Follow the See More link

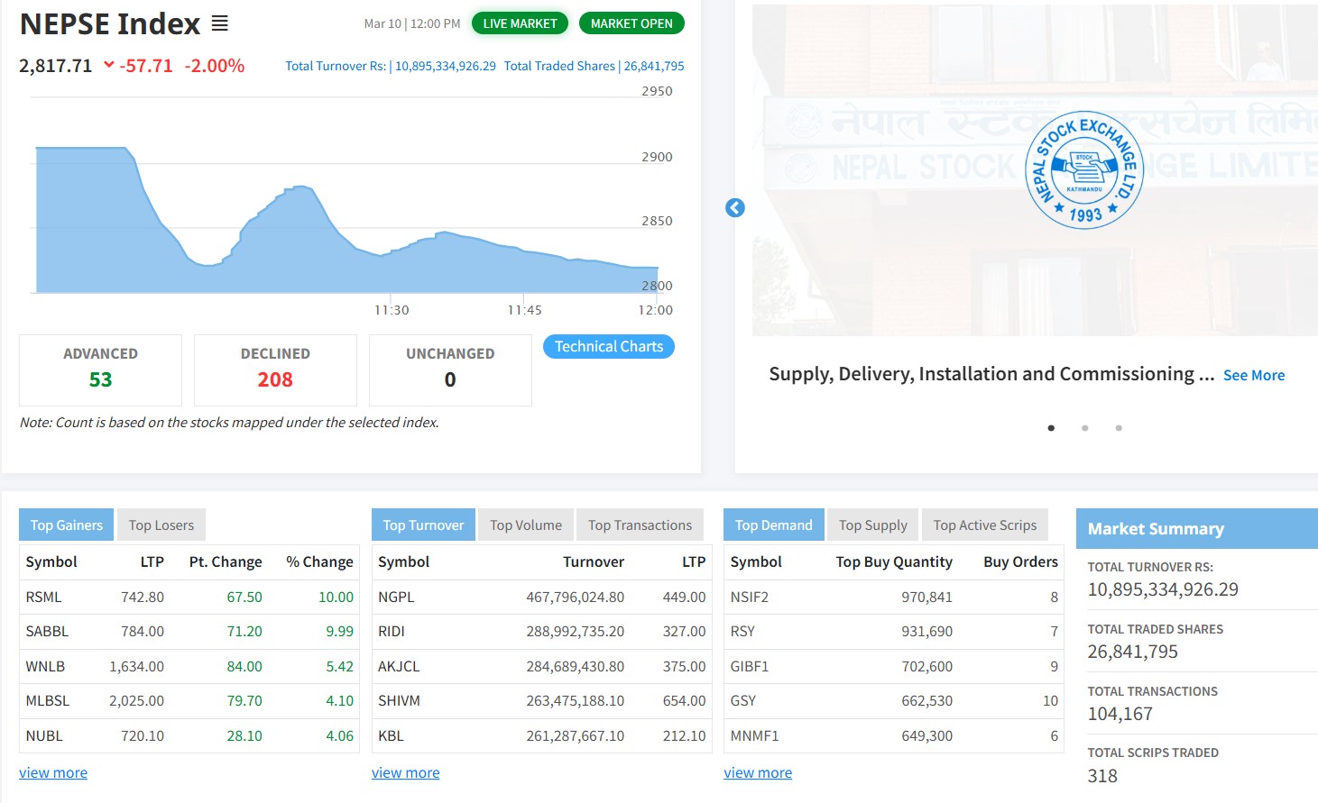click(1253, 376)
